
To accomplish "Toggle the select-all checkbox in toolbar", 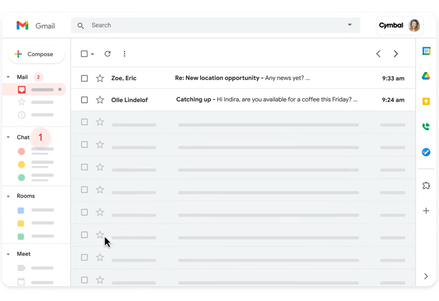I will pyautogui.click(x=84, y=54).
